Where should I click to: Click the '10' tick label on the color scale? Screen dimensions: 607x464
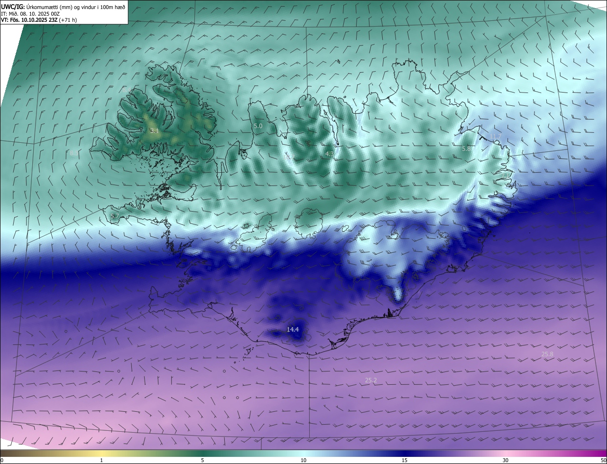click(x=303, y=460)
